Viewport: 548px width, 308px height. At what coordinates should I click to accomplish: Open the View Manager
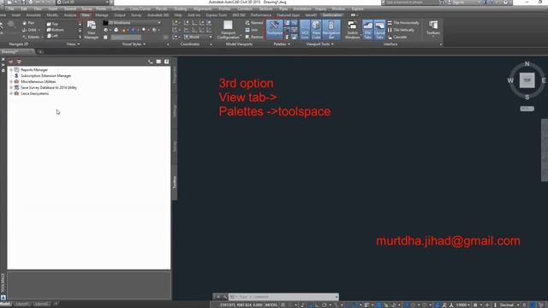92,30
